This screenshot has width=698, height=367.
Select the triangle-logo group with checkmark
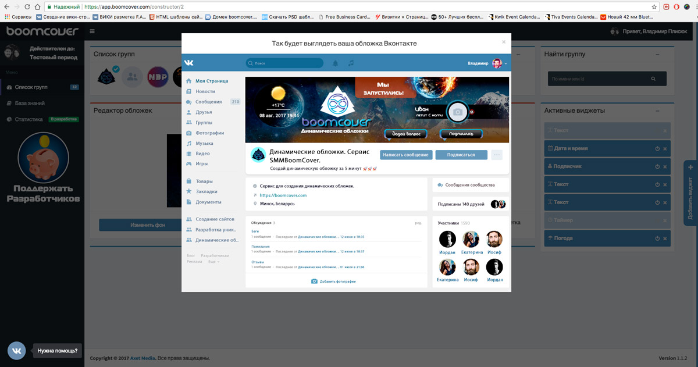coord(108,77)
